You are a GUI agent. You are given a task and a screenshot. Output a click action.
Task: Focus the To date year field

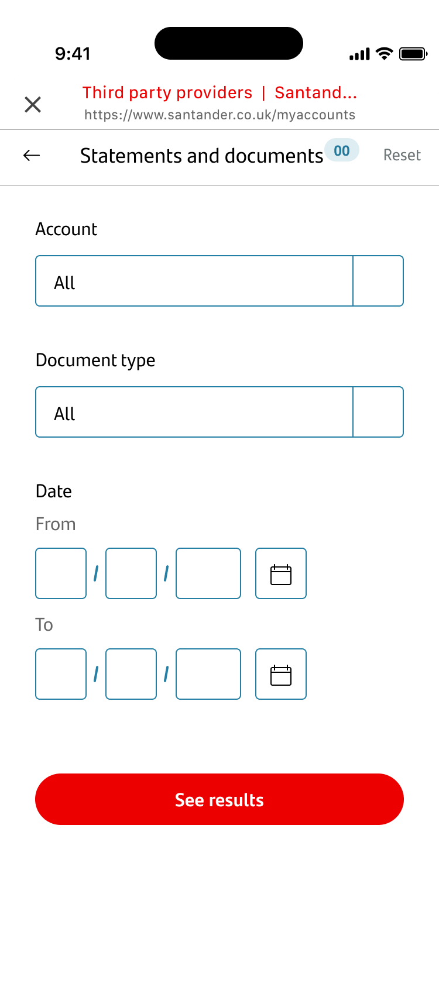coord(208,674)
